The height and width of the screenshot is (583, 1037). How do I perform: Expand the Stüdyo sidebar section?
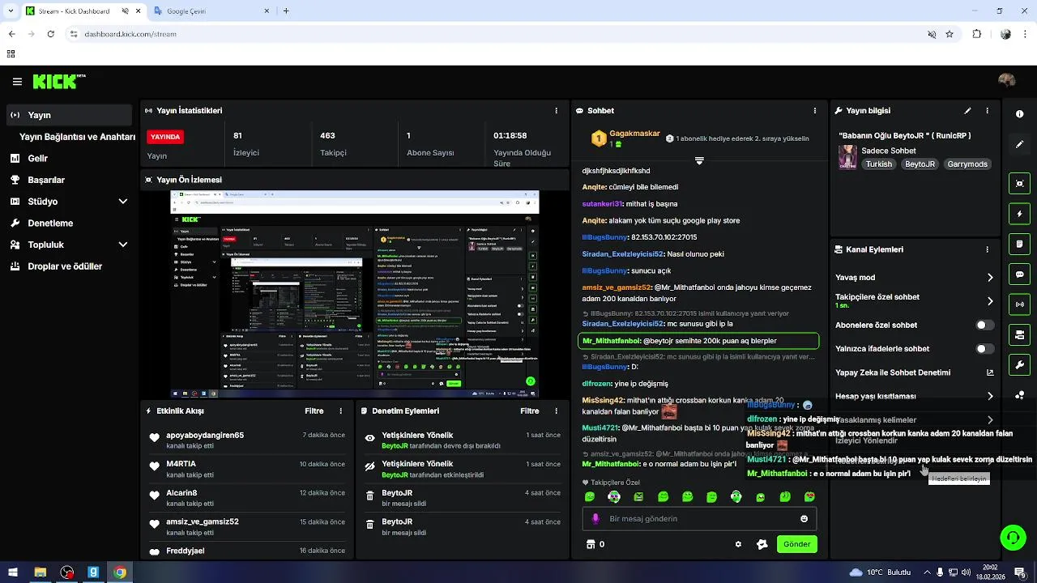(x=123, y=202)
